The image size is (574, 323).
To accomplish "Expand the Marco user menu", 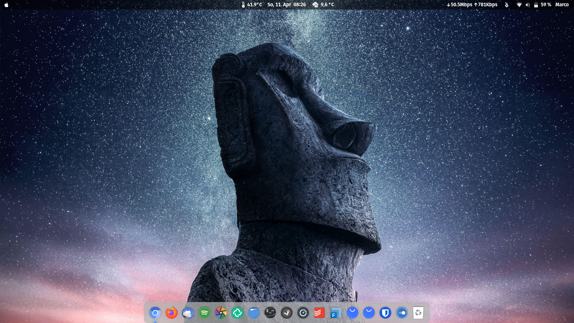I will (x=562, y=4).
